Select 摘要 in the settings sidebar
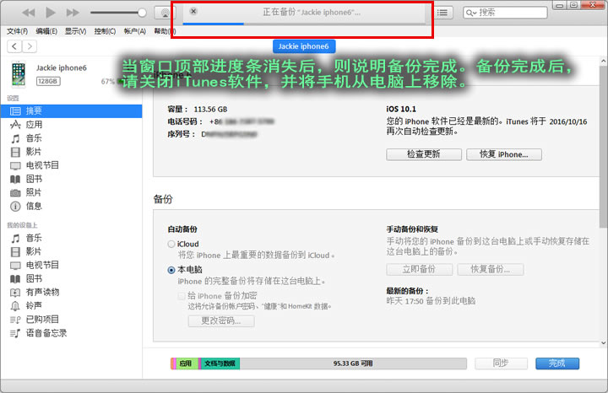The image size is (608, 393). (71, 111)
